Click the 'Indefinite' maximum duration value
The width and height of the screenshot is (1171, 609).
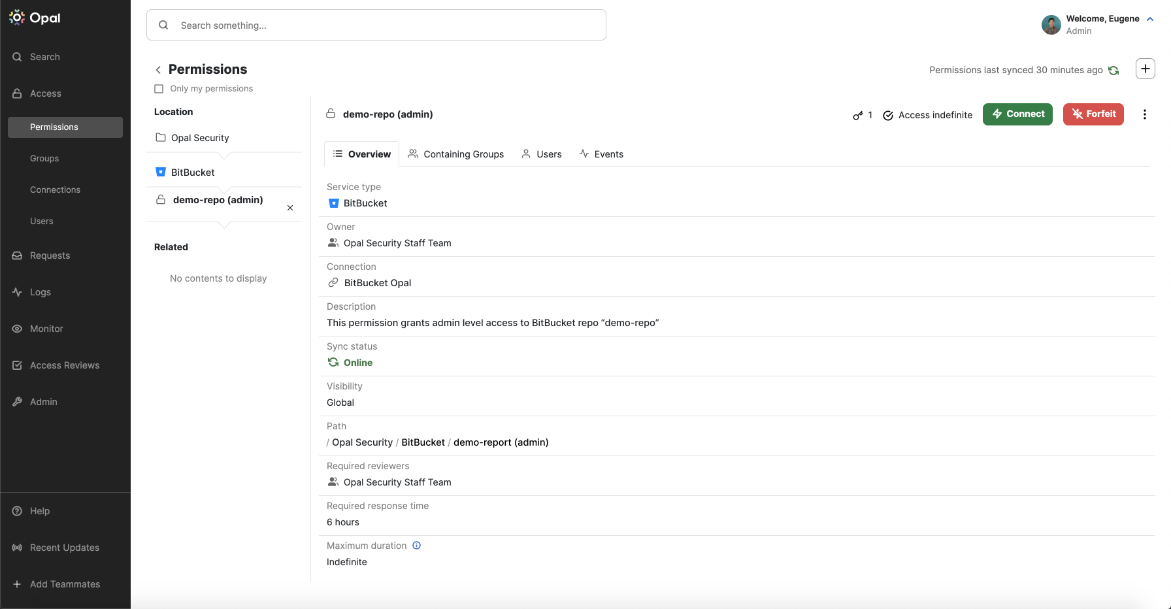[x=347, y=562]
